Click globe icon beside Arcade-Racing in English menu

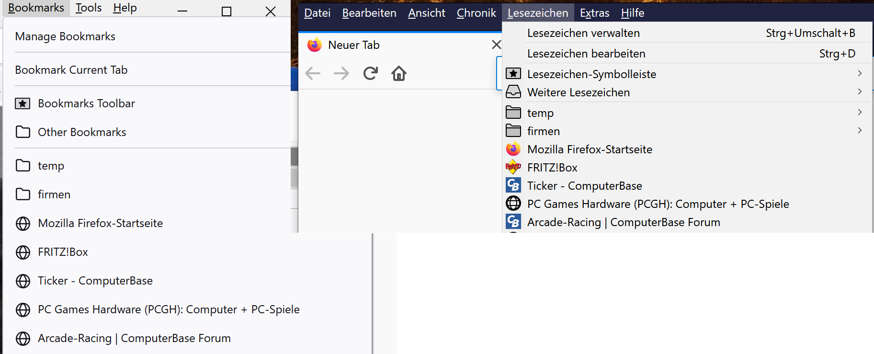point(23,338)
